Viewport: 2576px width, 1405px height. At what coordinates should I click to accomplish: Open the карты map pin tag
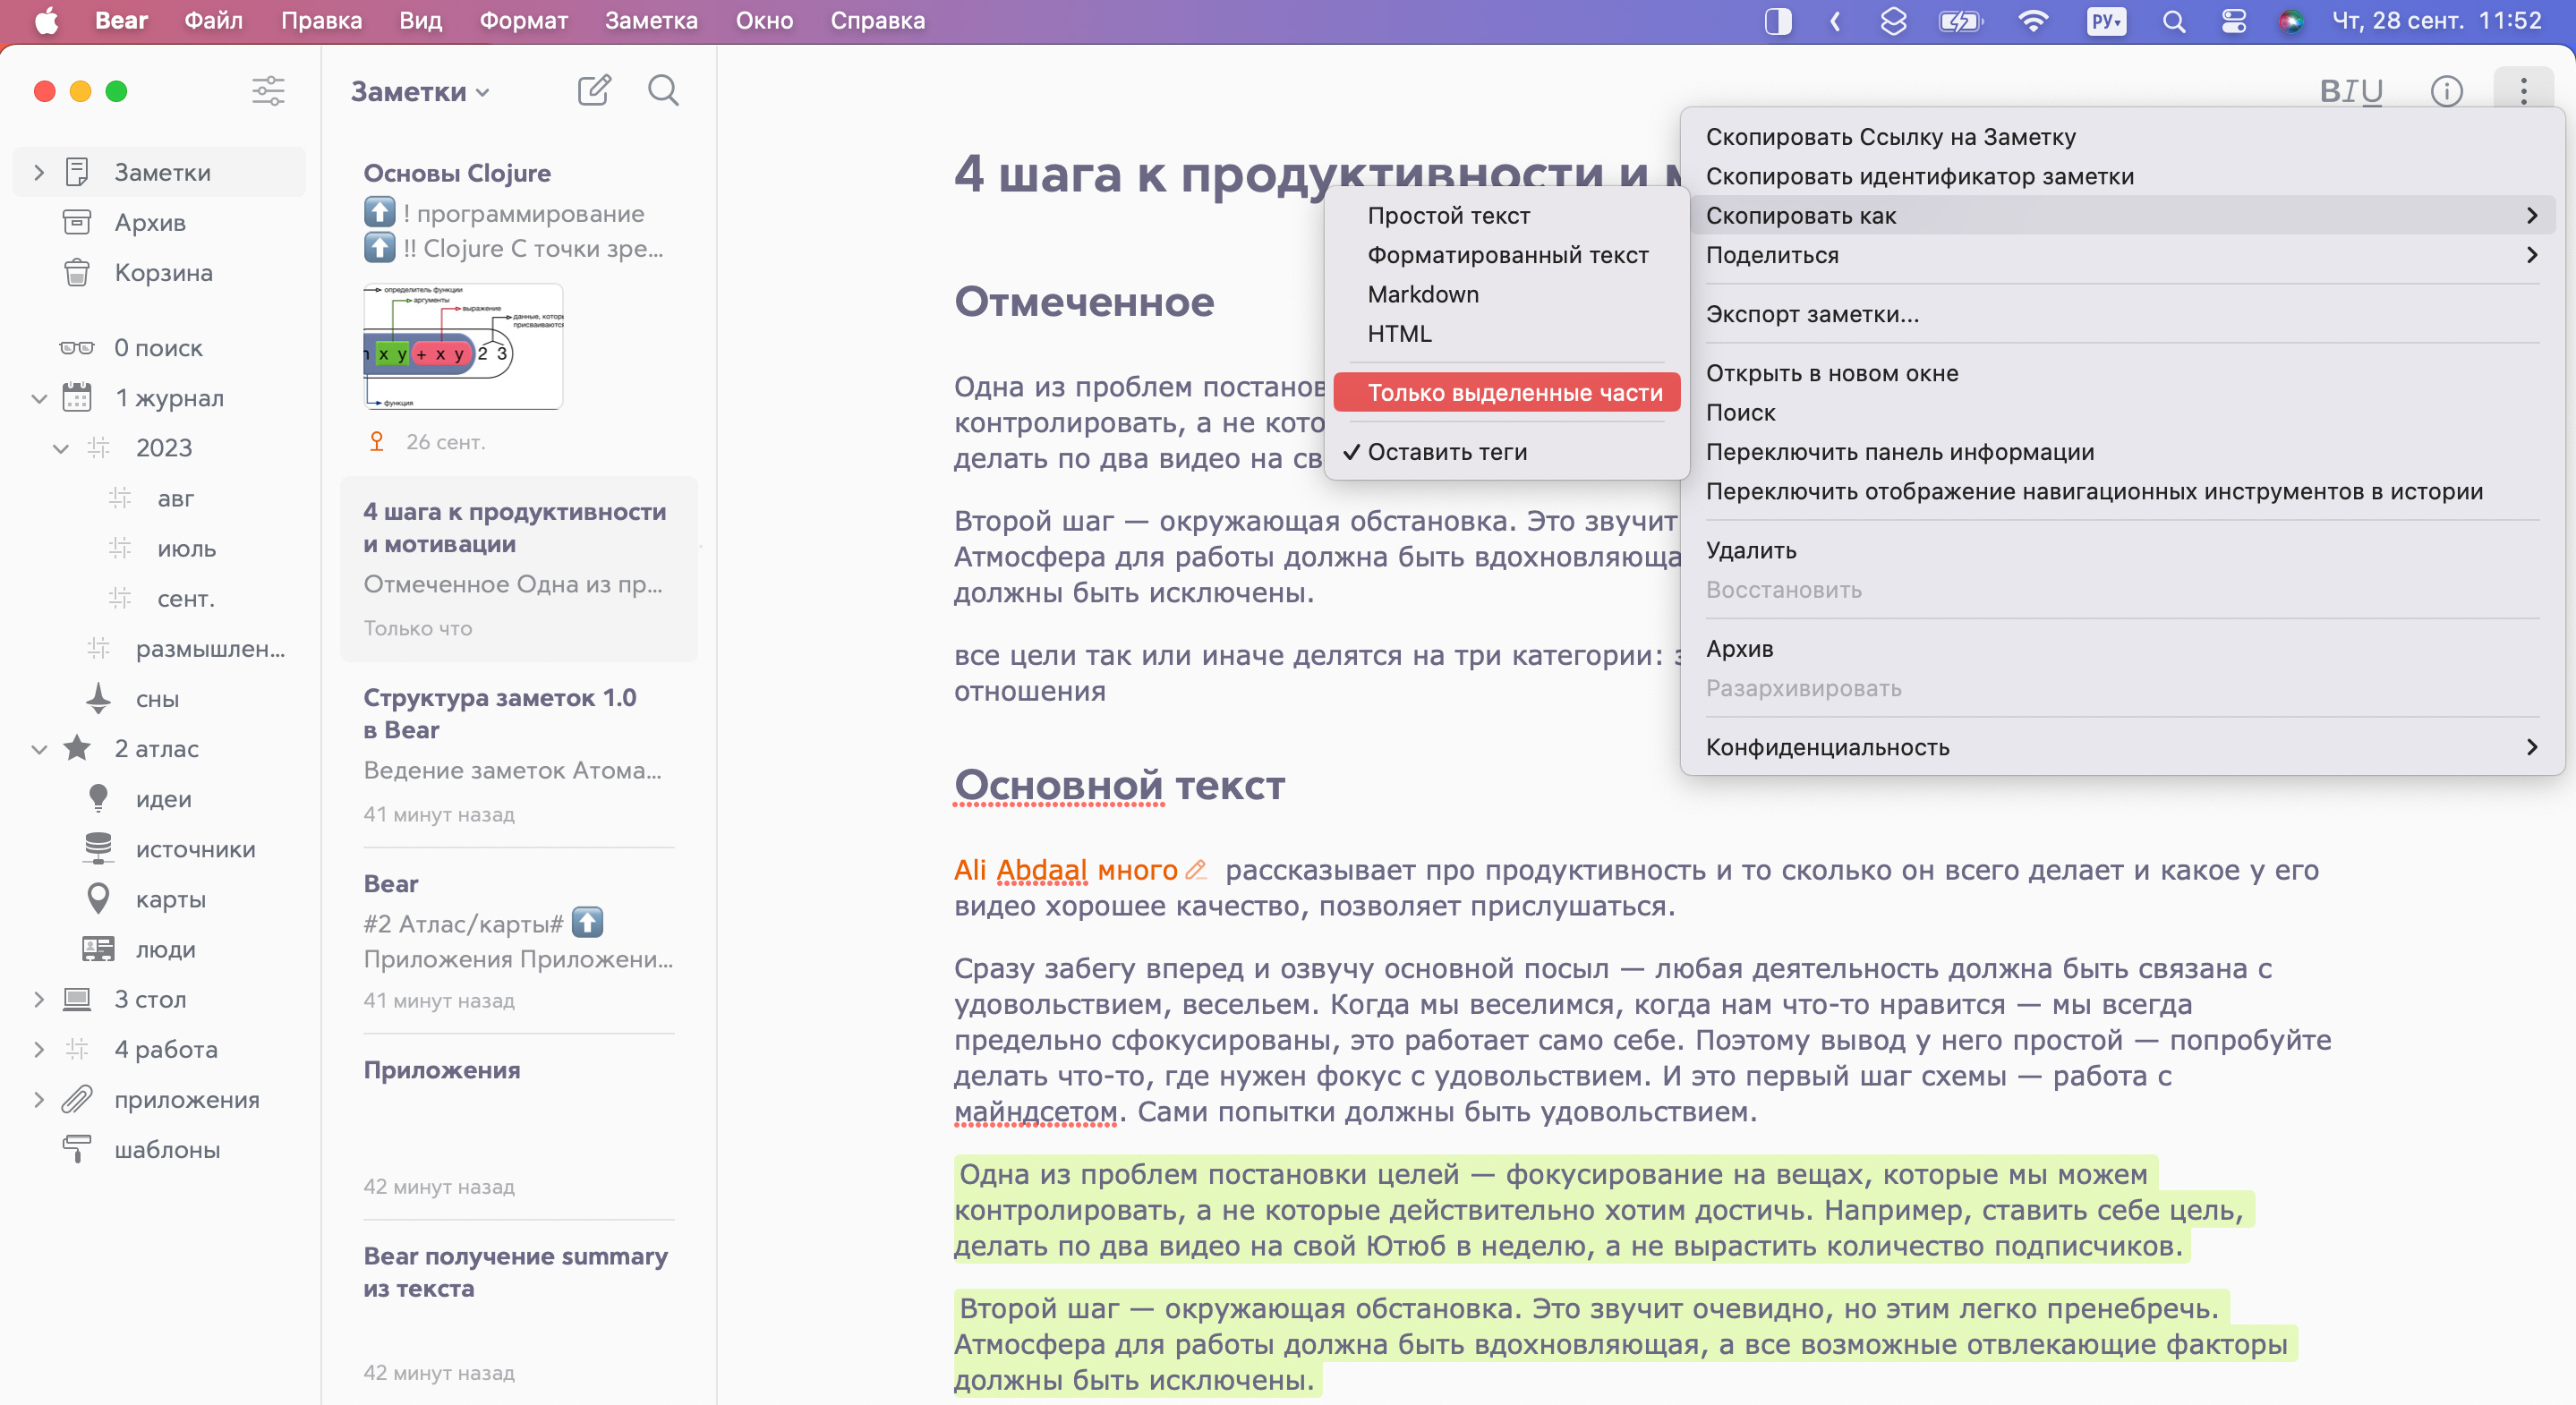click(98, 898)
